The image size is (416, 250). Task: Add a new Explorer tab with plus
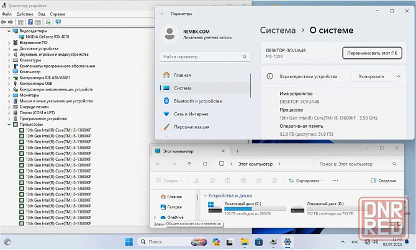coord(237,151)
